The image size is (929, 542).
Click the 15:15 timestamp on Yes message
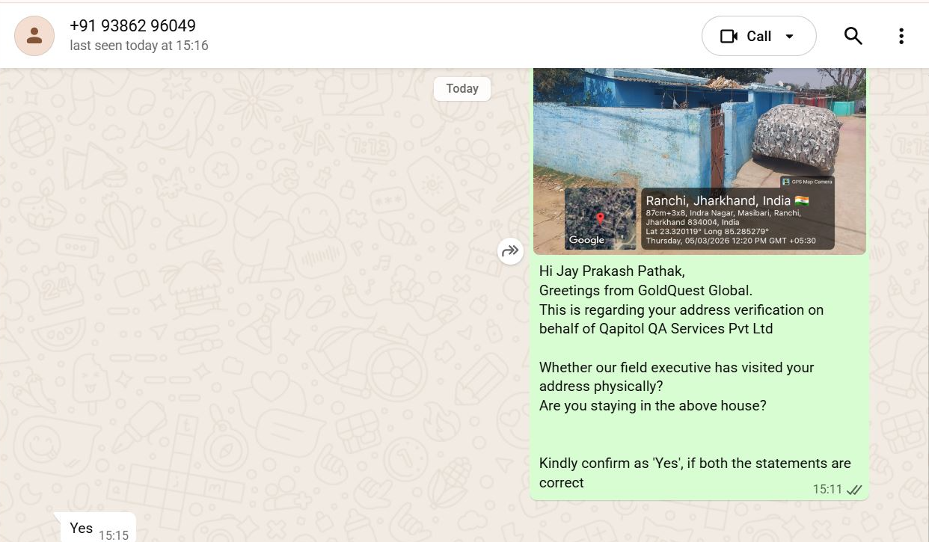pos(114,535)
